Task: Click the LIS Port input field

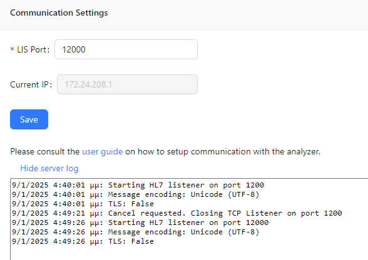Action: coord(126,49)
